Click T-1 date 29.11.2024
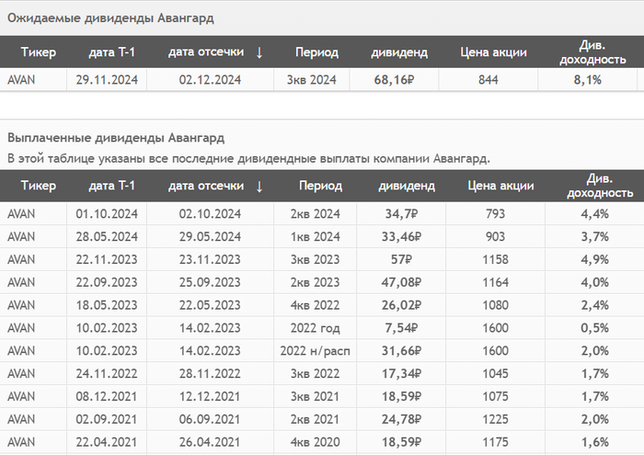Screen dimensions: 644x455 pyautogui.click(x=107, y=80)
